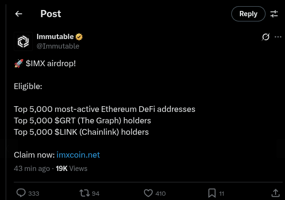Viewport: 285px width, 200px height.
Task: Click the share upload icon
Action: (275, 193)
